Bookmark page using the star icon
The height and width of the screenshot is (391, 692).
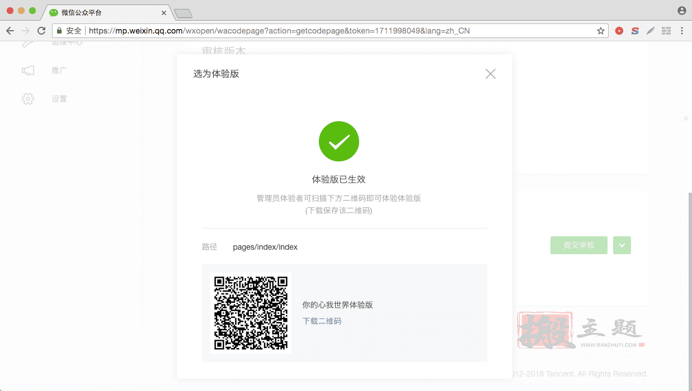[600, 31]
